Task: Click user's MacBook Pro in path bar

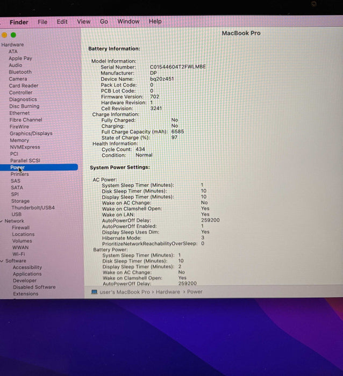Action: pyautogui.click(x=125, y=292)
